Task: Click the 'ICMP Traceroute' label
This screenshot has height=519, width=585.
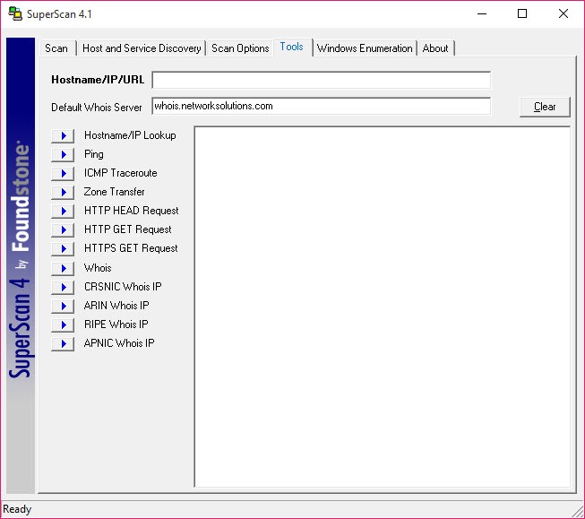Action: 121,173
